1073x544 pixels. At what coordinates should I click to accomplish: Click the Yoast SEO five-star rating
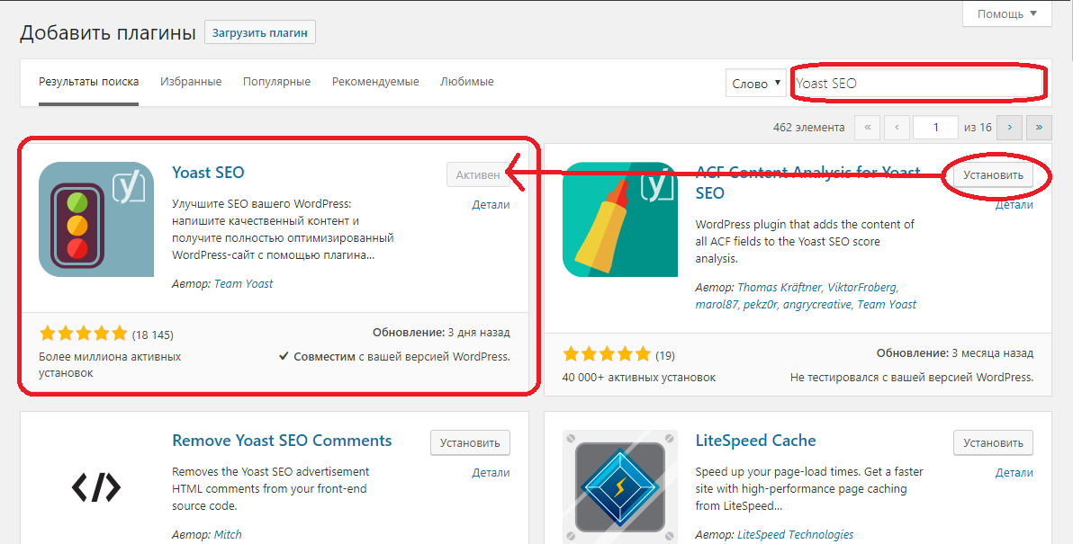84,334
